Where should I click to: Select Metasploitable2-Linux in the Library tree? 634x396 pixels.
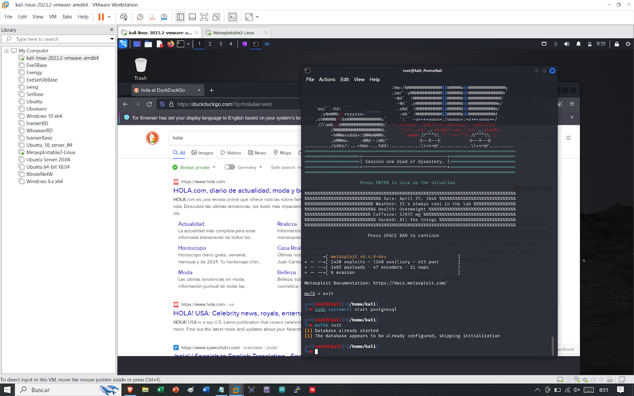51,152
